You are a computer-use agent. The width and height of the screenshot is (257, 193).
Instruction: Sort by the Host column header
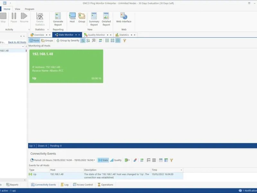(66, 170)
